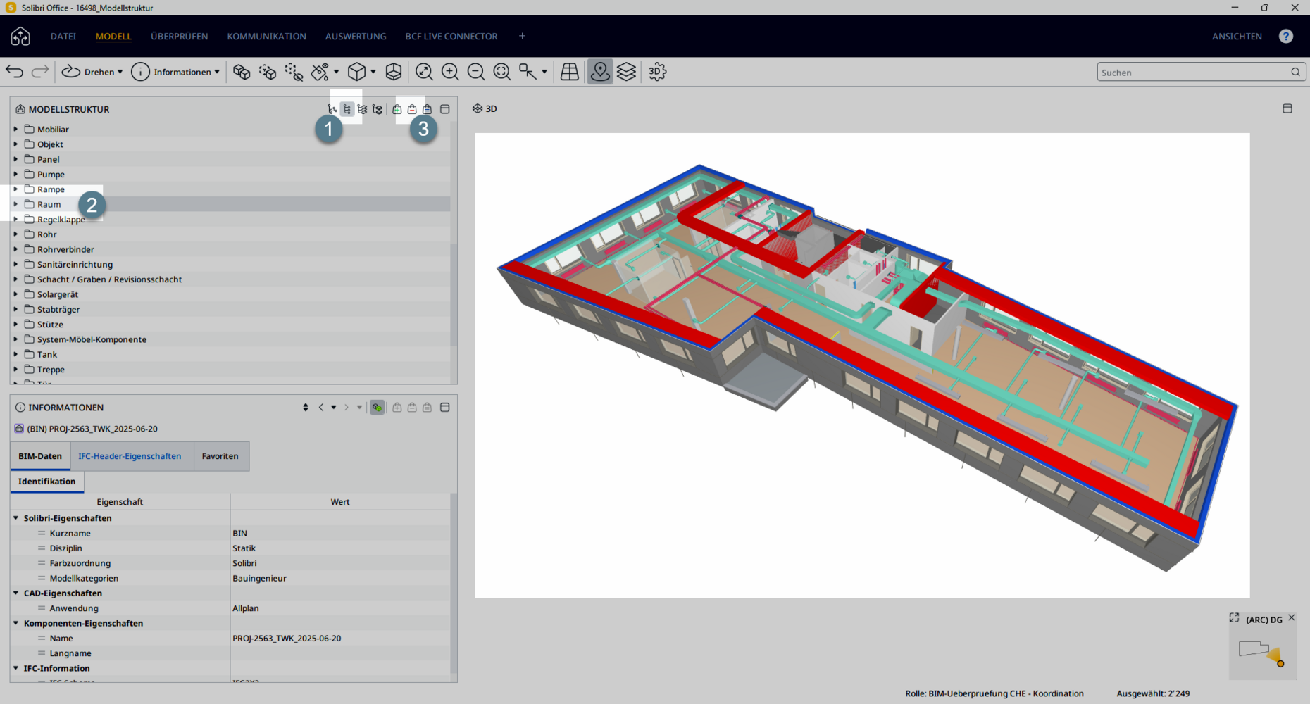
Task: Open the help question mark icon
Action: point(1286,36)
